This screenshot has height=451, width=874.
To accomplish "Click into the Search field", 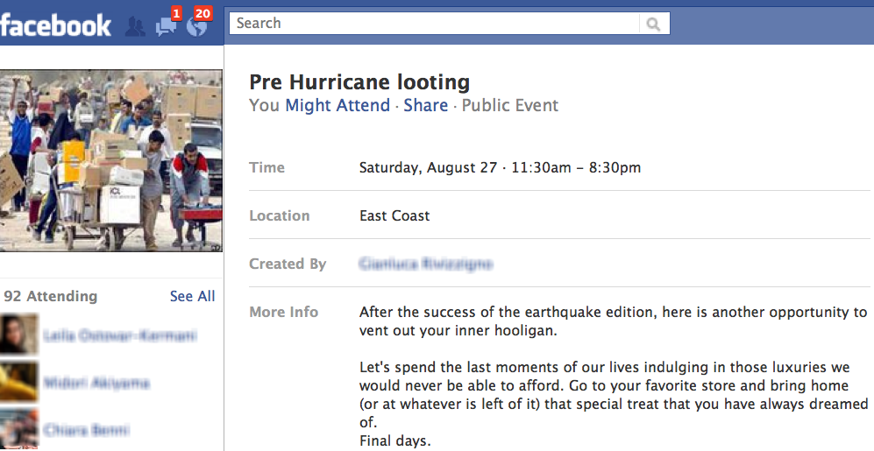I will 434,24.
